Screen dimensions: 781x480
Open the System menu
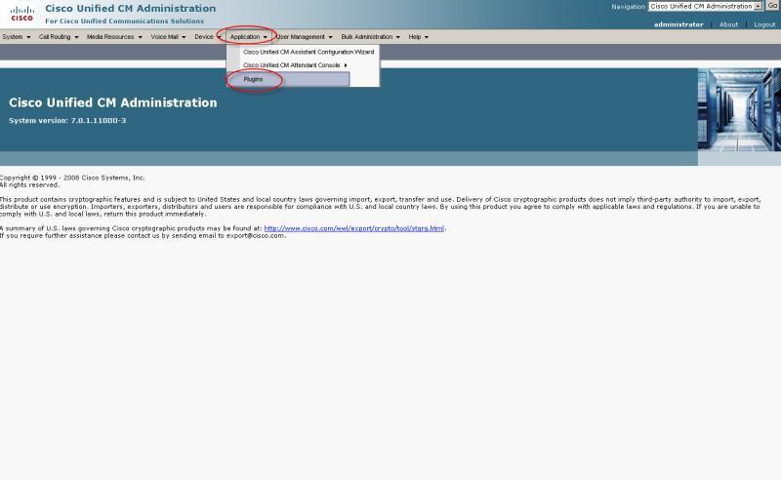point(16,37)
